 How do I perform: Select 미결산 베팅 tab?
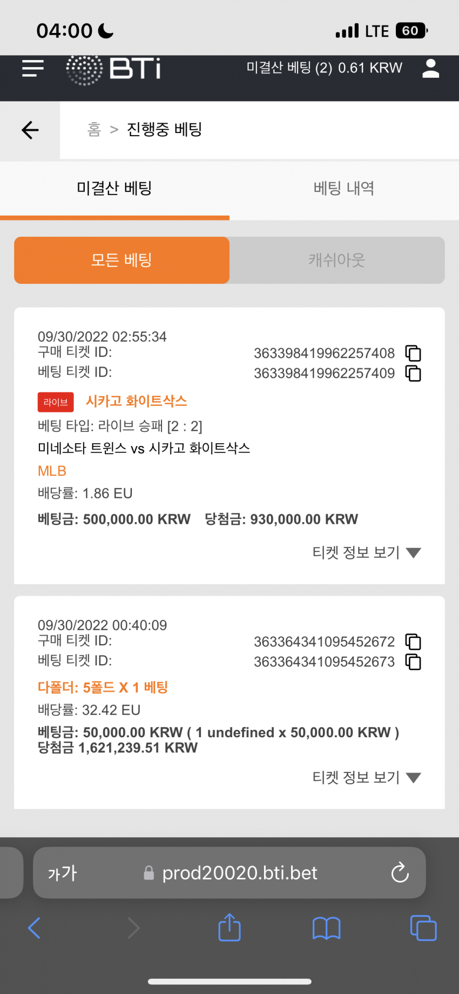click(x=114, y=189)
